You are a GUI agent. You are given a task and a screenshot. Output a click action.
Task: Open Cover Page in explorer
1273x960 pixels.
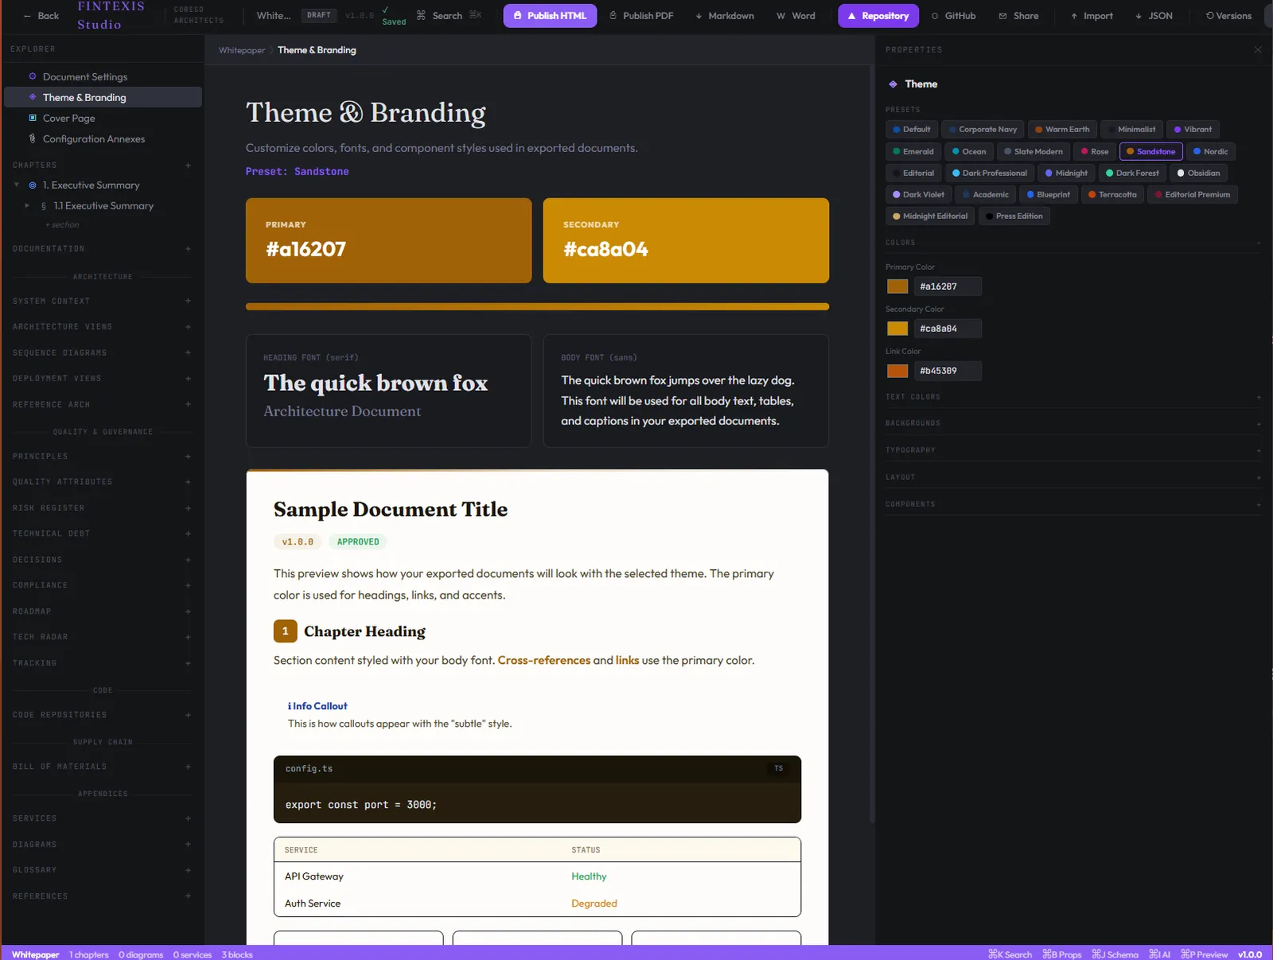(103, 118)
